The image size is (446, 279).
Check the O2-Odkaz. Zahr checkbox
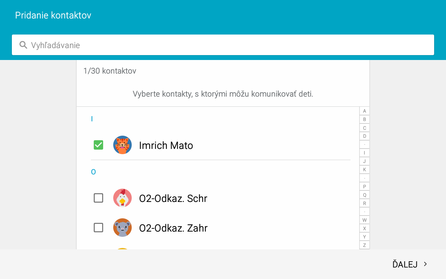point(99,228)
